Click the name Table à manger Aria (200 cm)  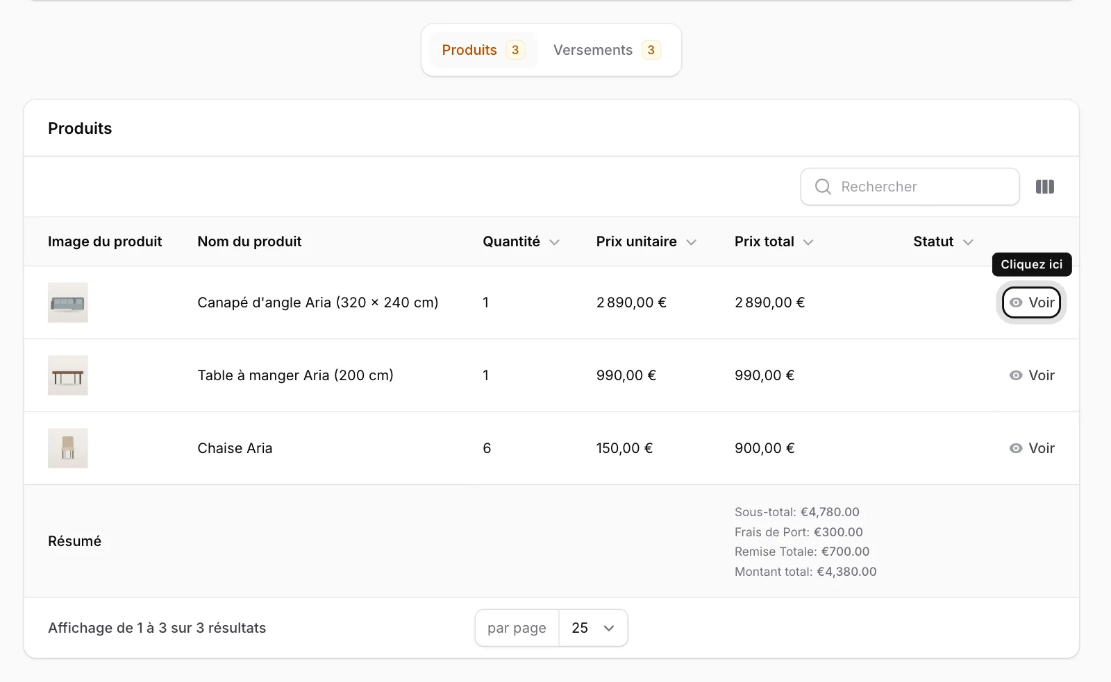295,375
